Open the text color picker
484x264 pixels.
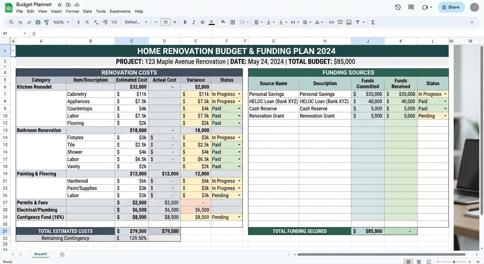[212, 22]
